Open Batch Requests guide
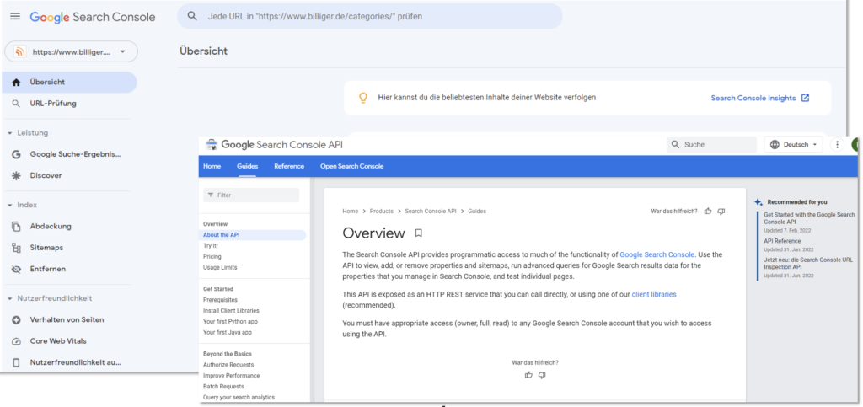 [223, 386]
